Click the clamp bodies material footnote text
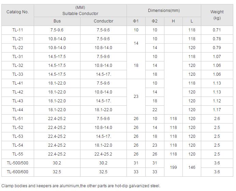Image resolution: width=236 pixels, height=191 pixels. [81, 186]
